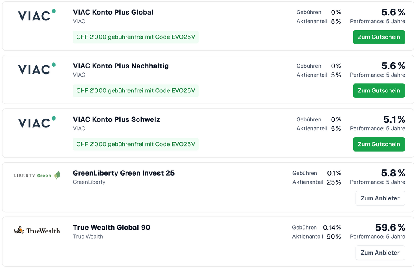Screen dimensions: 416x268
Task: Open True Wealth Global 90 title
Action: pos(111,228)
